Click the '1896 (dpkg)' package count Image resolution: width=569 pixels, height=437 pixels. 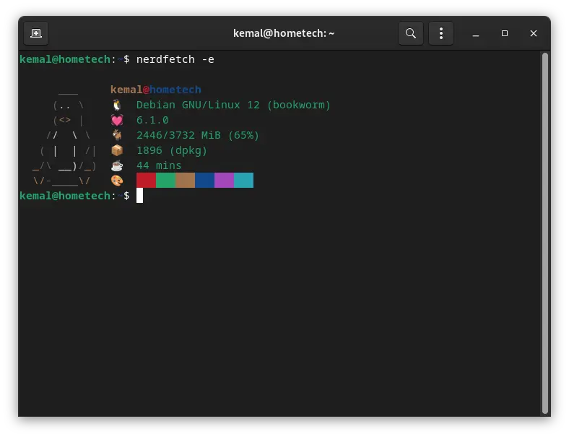(172, 151)
